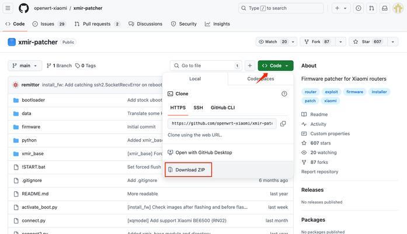Open the 20 watching link
The image size is (407, 234).
coord(319,153)
